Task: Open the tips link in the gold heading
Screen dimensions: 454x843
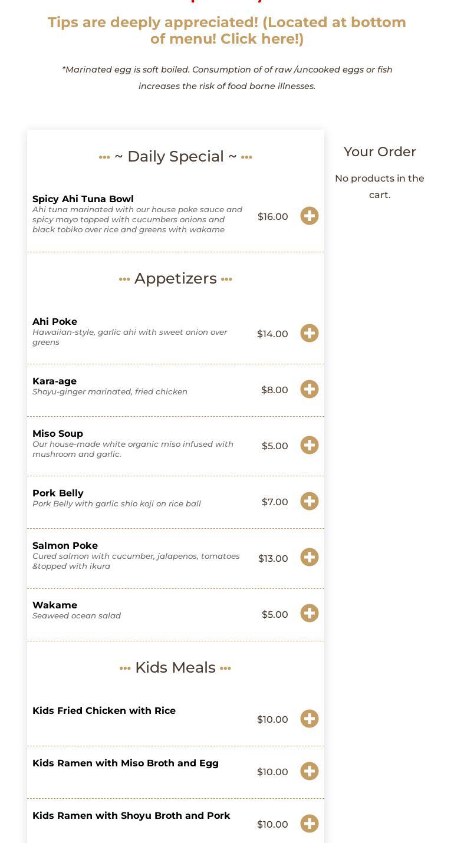Action: (x=227, y=31)
